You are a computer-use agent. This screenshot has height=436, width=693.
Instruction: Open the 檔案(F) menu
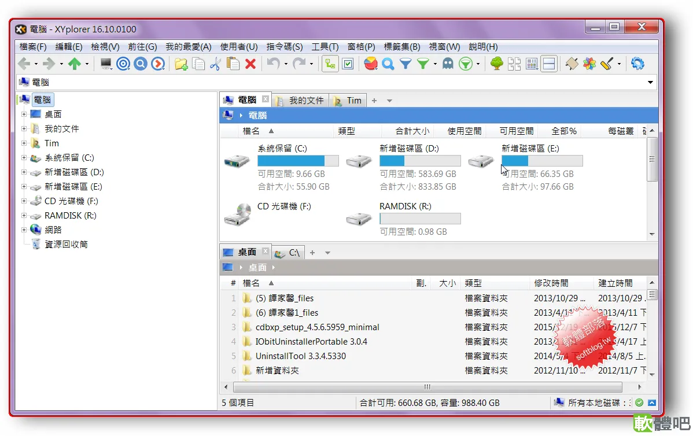[33, 46]
